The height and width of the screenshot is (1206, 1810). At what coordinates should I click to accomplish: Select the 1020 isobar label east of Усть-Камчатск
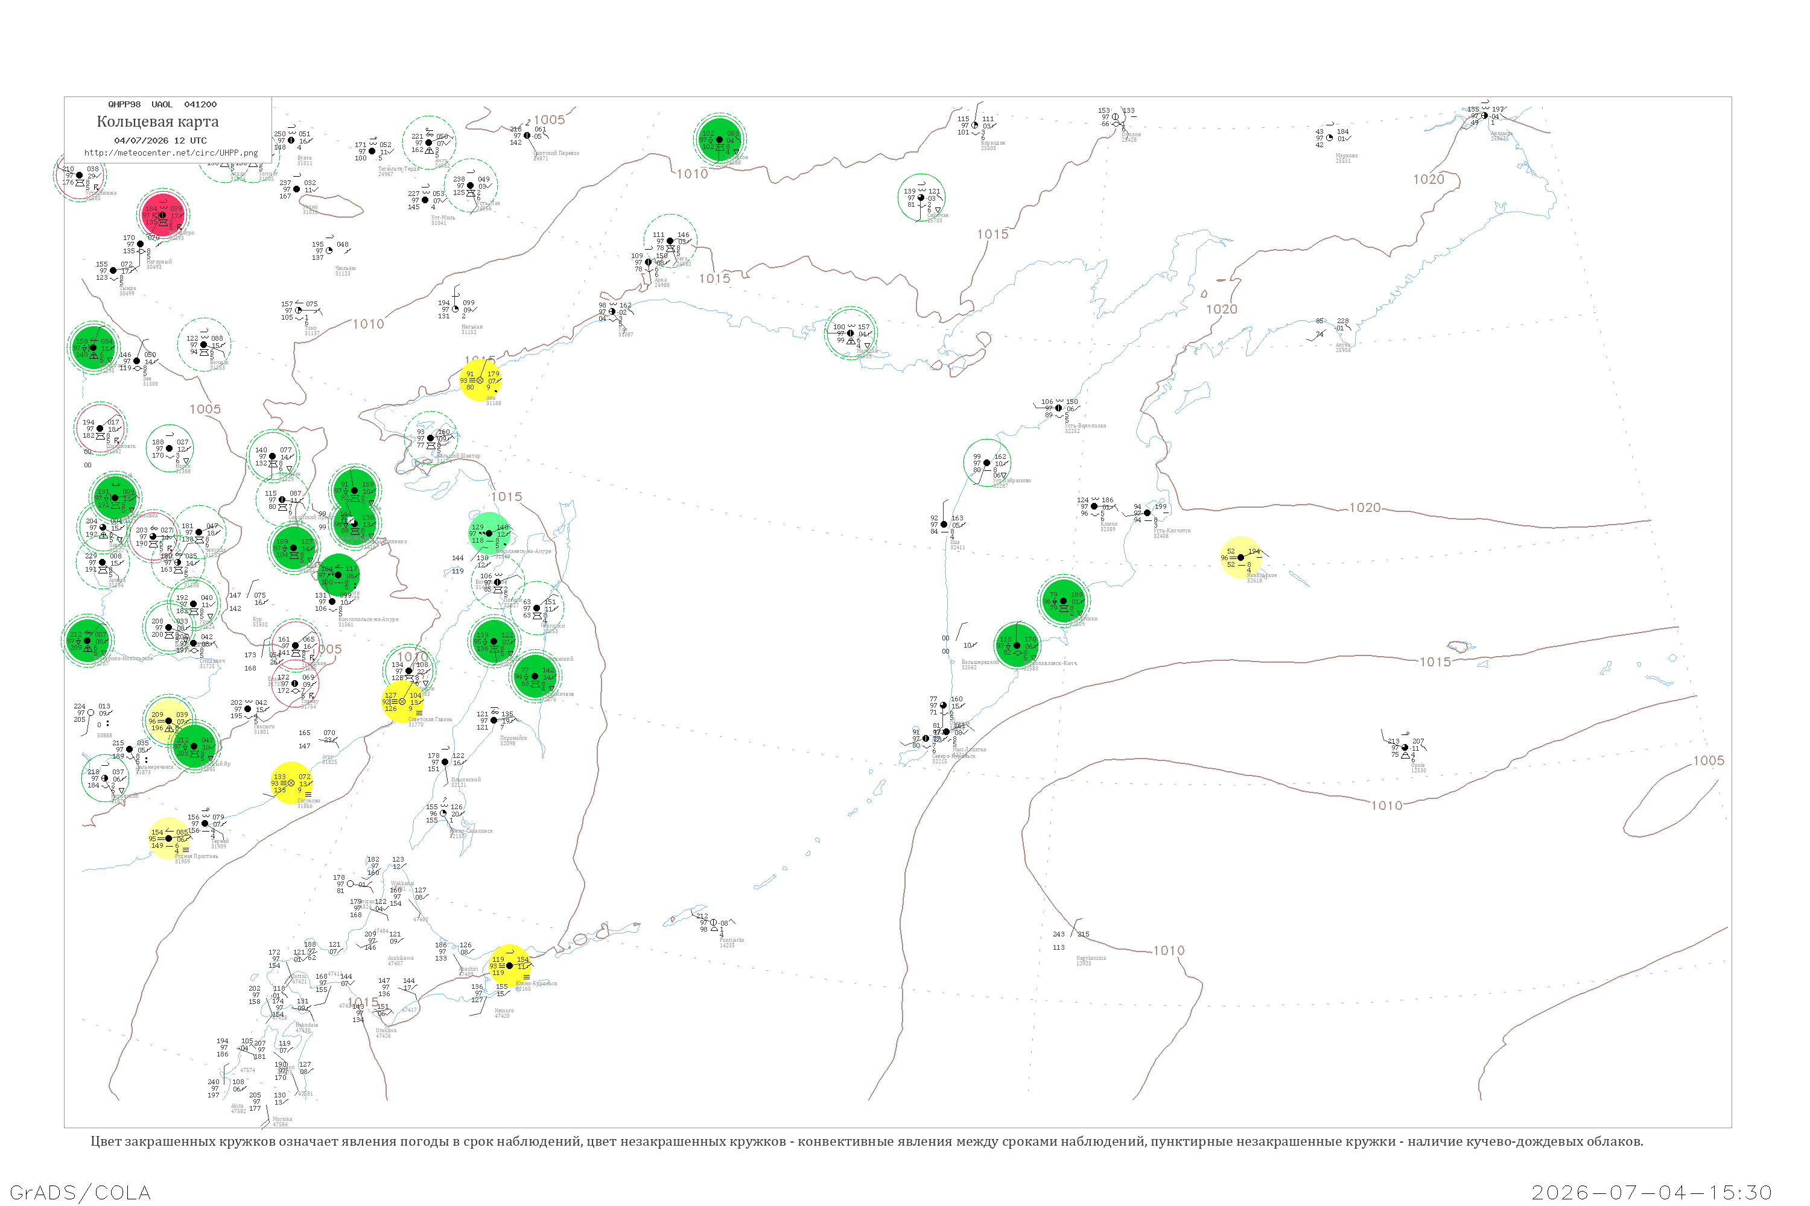pyautogui.click(x=1364, y=508)
